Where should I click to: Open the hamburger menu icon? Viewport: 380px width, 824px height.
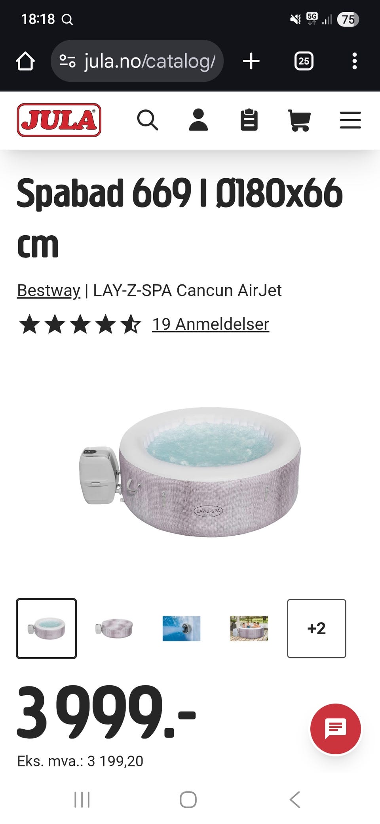(x=350, y=120)
